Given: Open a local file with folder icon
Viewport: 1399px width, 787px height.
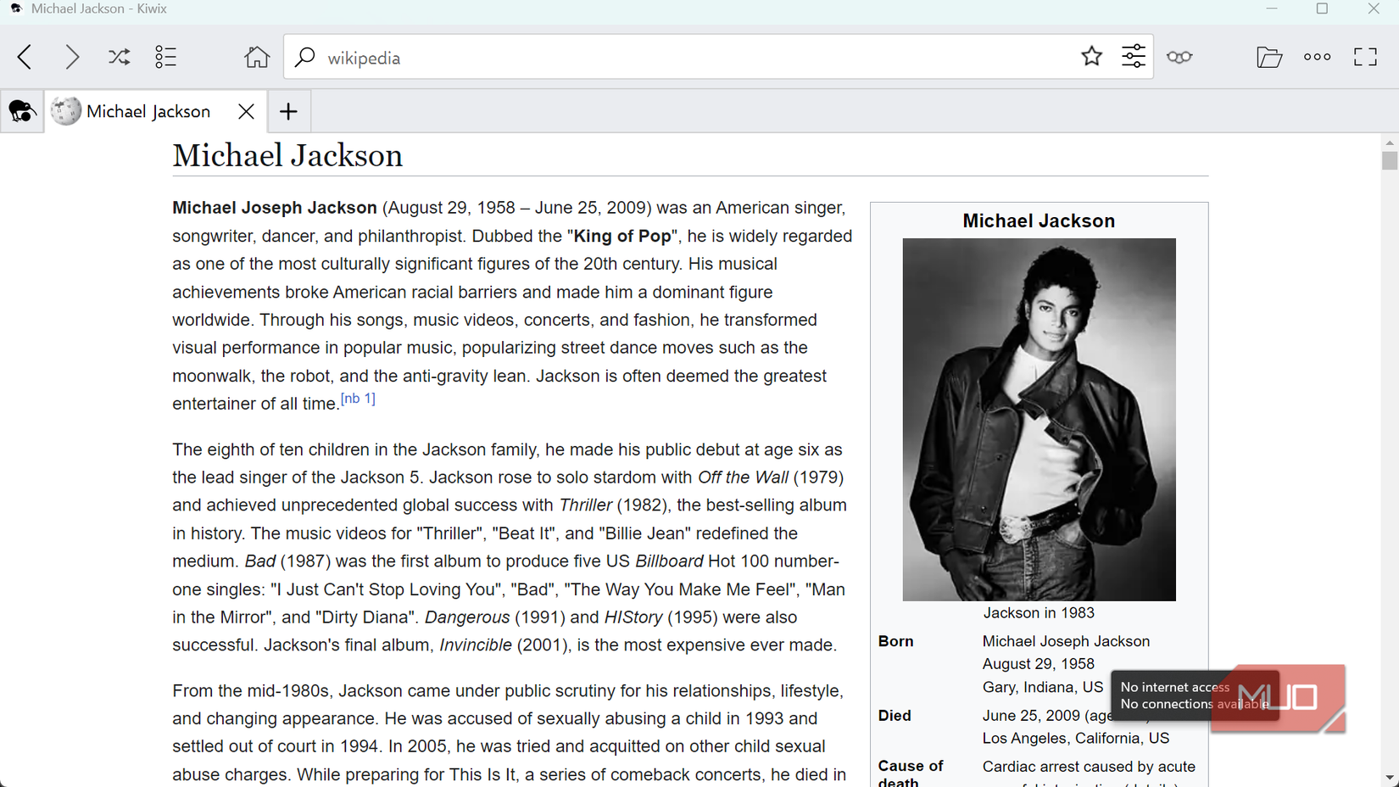Looking at the screenshot, I should coord(1269,57).
